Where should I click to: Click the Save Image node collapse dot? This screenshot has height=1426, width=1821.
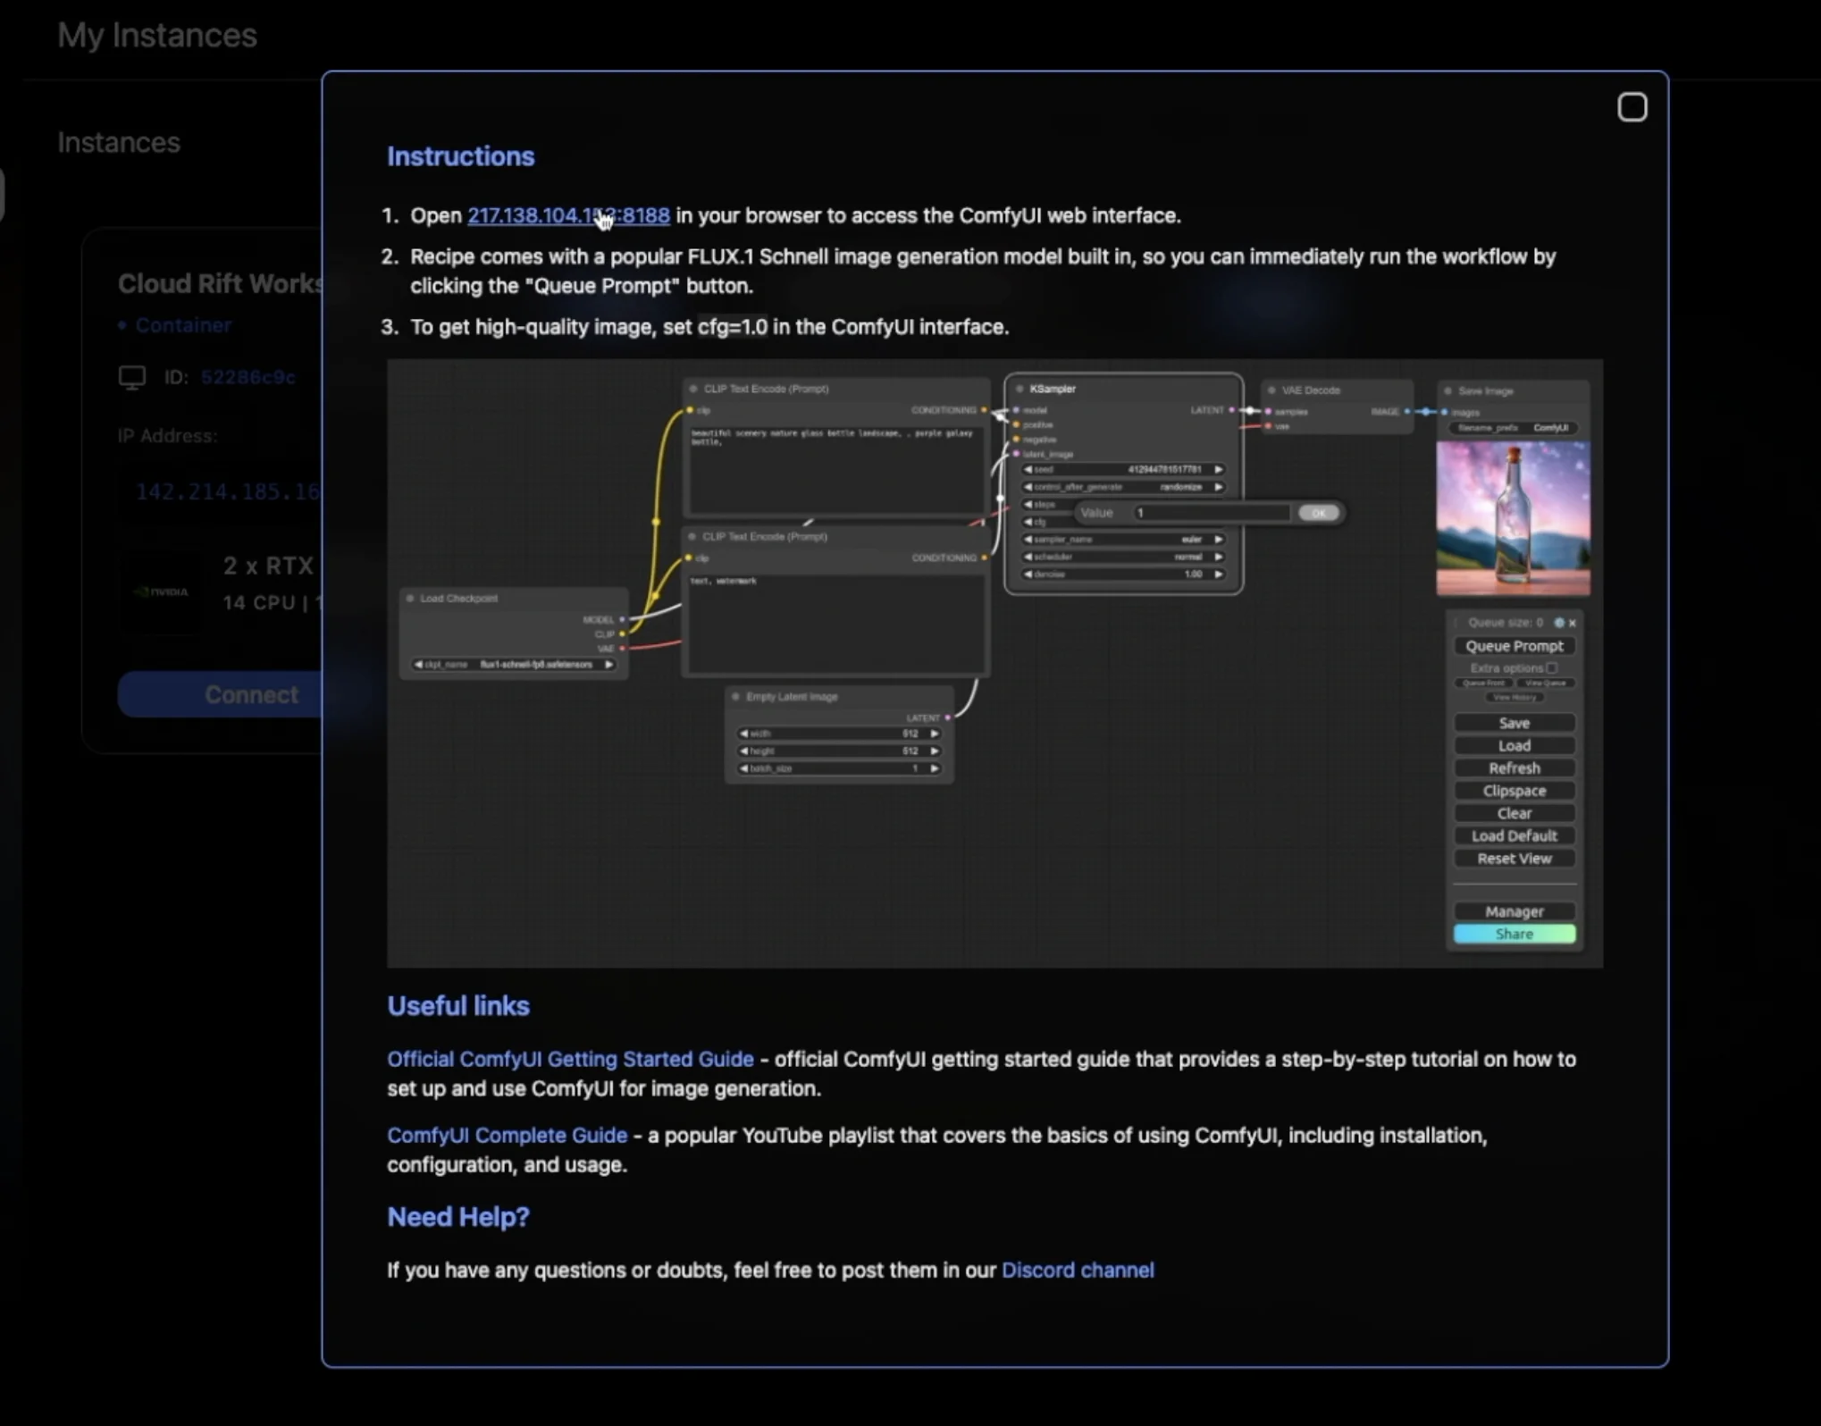[1448, 391]
